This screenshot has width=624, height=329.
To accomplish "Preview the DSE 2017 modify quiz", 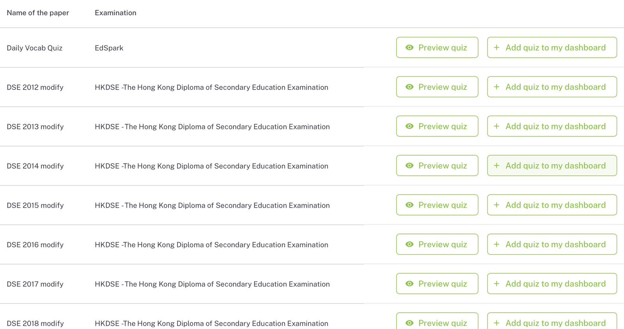I will 437,284.
